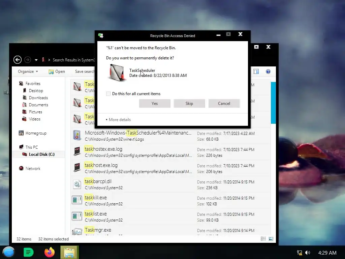Open Explorer help icon
345x259 pixels.
pyautogui.click(x=268, y=71)
